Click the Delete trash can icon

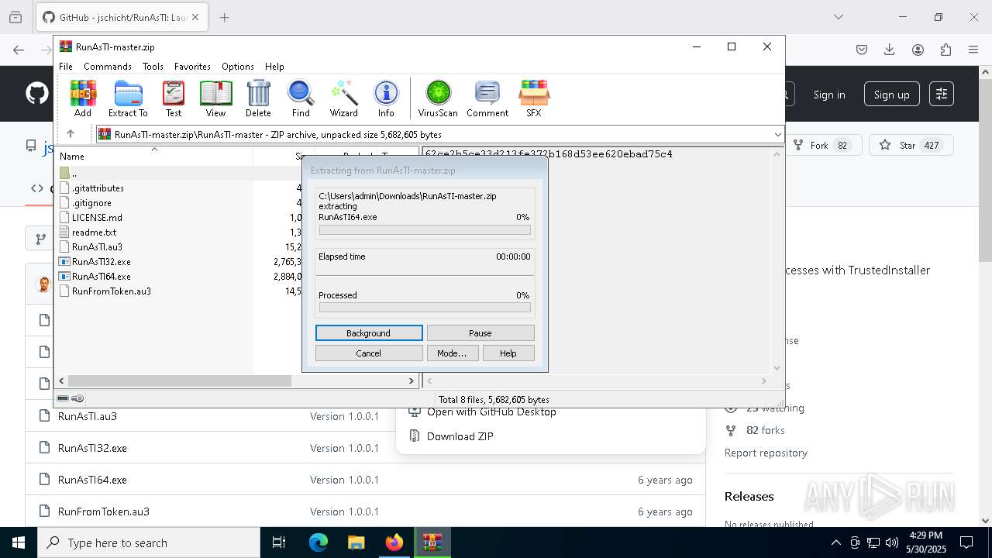pos(258,98)
